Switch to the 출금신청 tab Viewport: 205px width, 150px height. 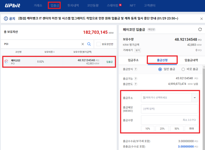click(x=162, y=60)
